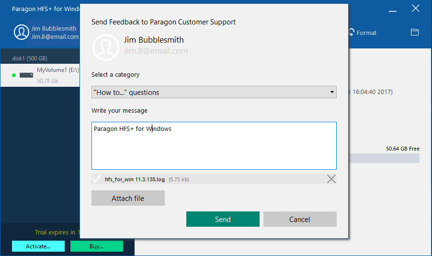
Task: Click the Buy... button
Action: tap(96, 246)
